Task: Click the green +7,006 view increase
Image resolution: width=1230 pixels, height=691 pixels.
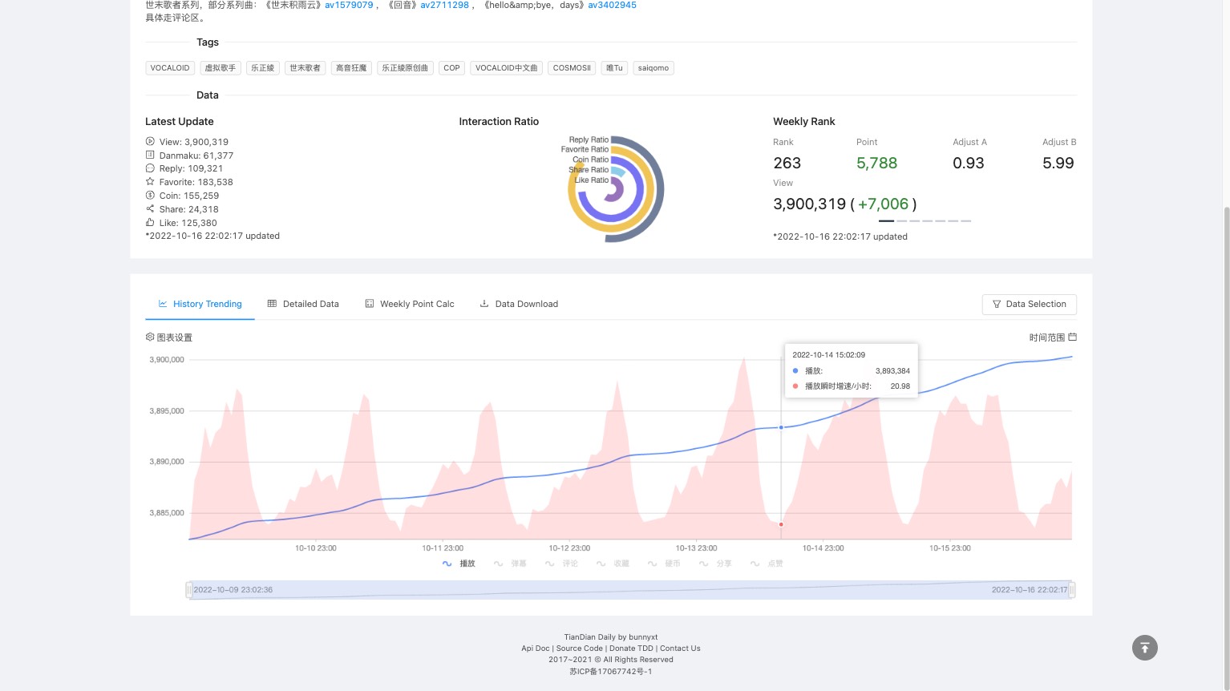Action: [x=883, y=204]
